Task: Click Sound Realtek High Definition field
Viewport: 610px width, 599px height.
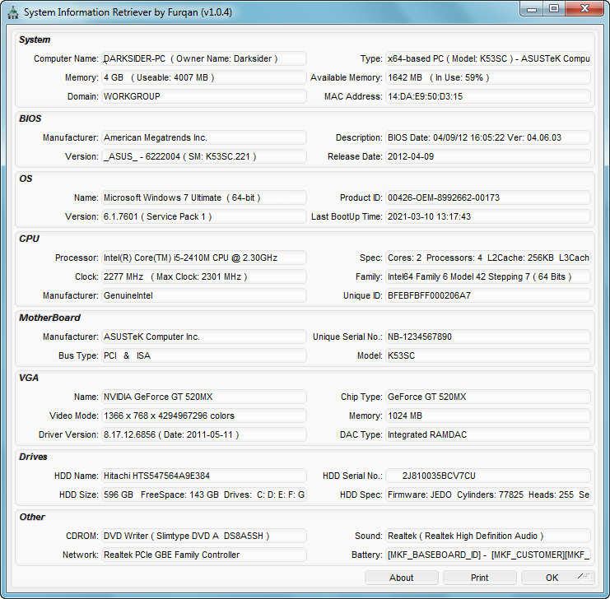Action: (488, 536)
